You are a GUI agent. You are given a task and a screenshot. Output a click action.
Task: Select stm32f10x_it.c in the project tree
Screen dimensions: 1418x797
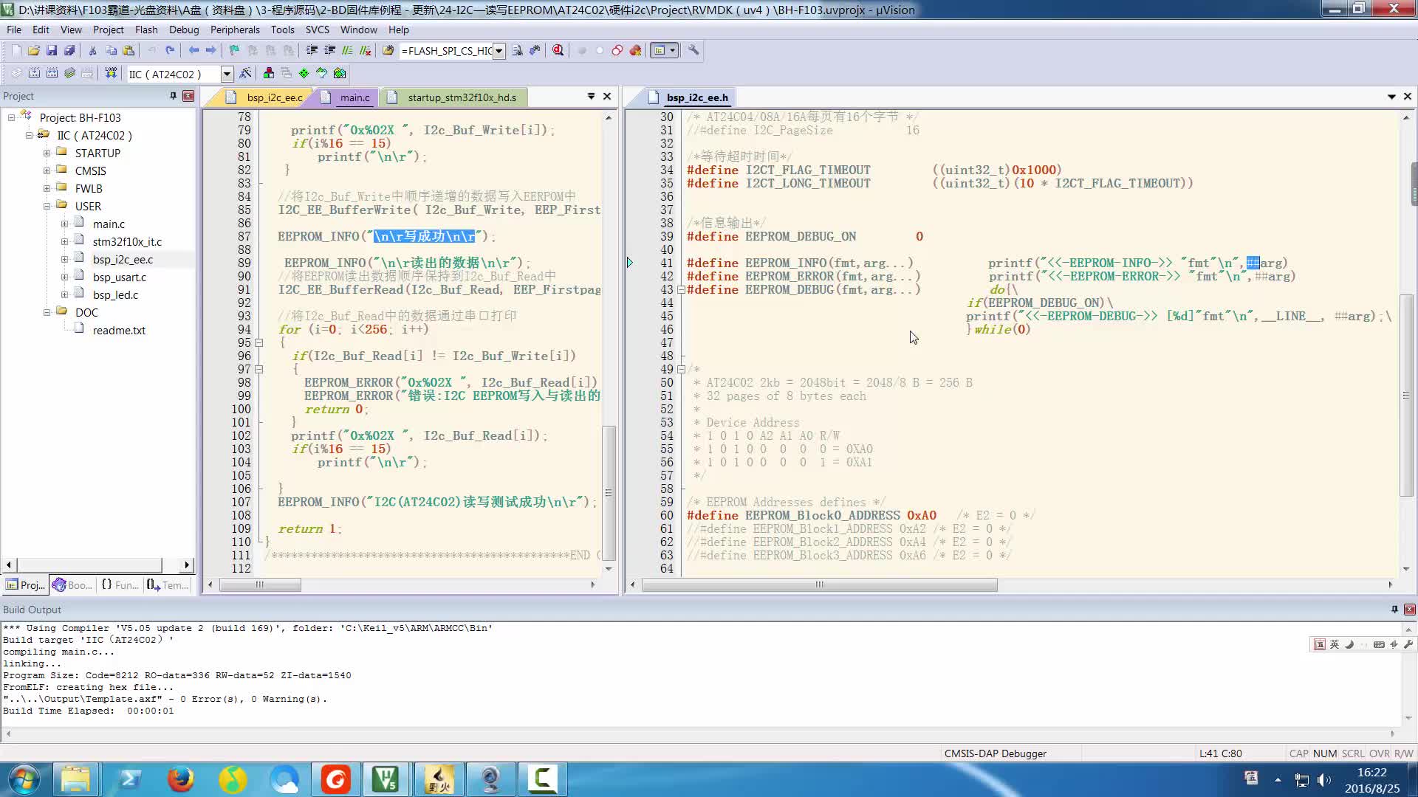pyautogui.click(x=127, y=242)
